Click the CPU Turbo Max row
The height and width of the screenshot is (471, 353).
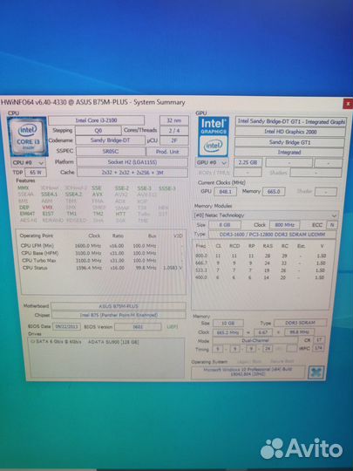click(x=101, y=261)
